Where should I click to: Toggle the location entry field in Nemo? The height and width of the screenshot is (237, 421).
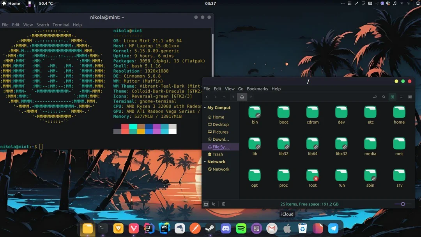pos(375,97)
